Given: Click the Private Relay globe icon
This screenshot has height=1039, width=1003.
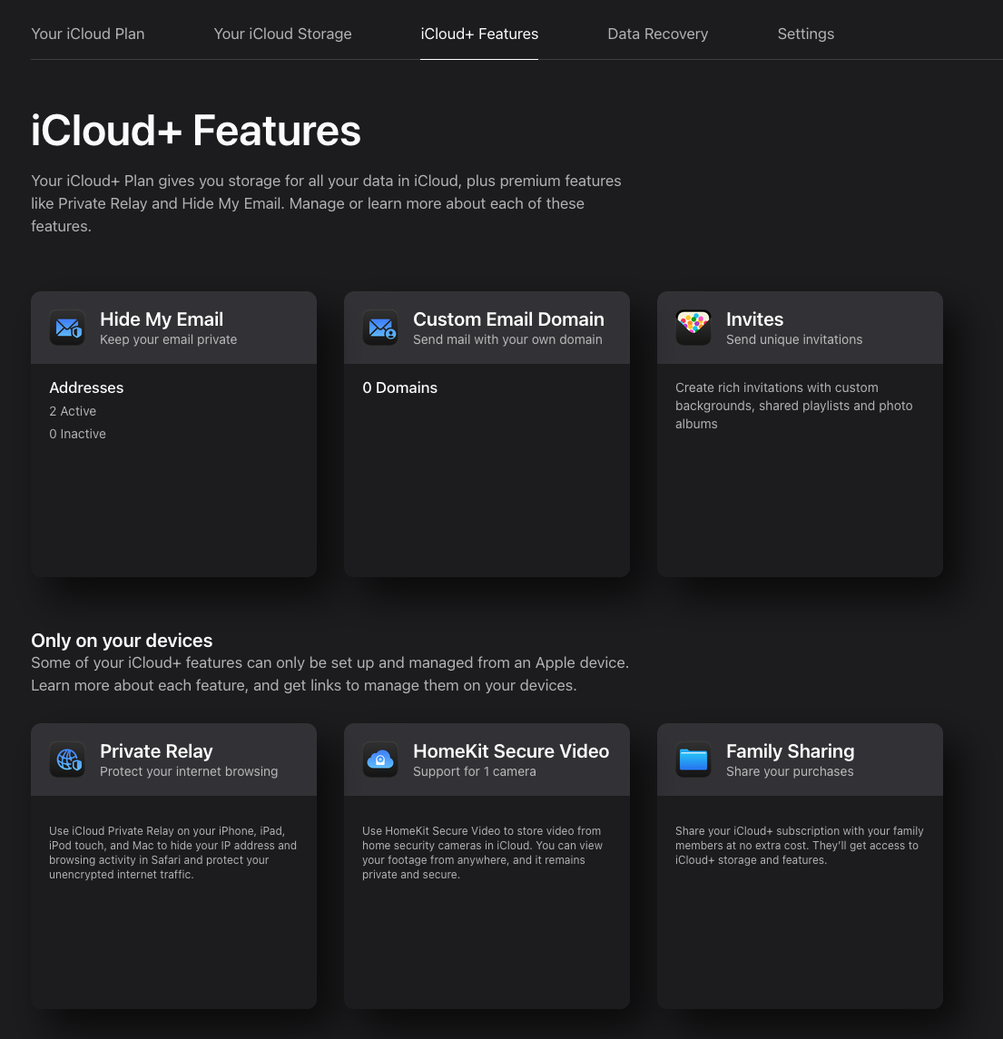Looking at the screenshot, I should click(67, 760).
